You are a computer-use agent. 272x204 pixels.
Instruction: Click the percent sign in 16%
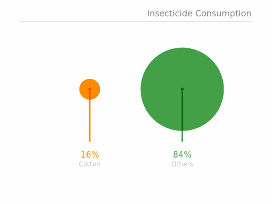(x=95, y=154)
